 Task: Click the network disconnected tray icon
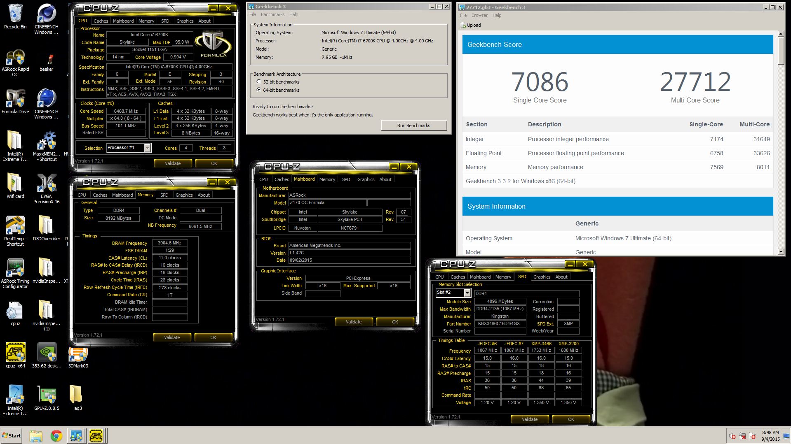tap(742, 436)
